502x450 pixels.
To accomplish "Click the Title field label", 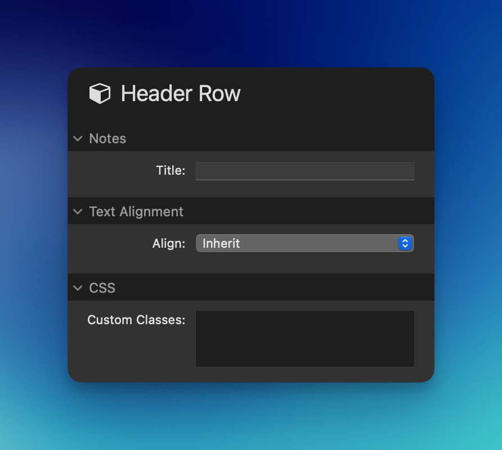I will [x=171, y=171].
